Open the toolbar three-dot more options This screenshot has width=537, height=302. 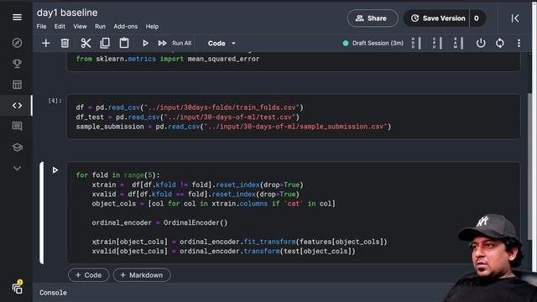point(519,43)
